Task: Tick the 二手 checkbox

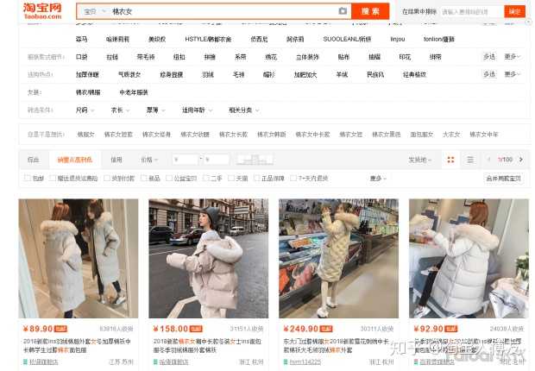Action: coord(205,178)
